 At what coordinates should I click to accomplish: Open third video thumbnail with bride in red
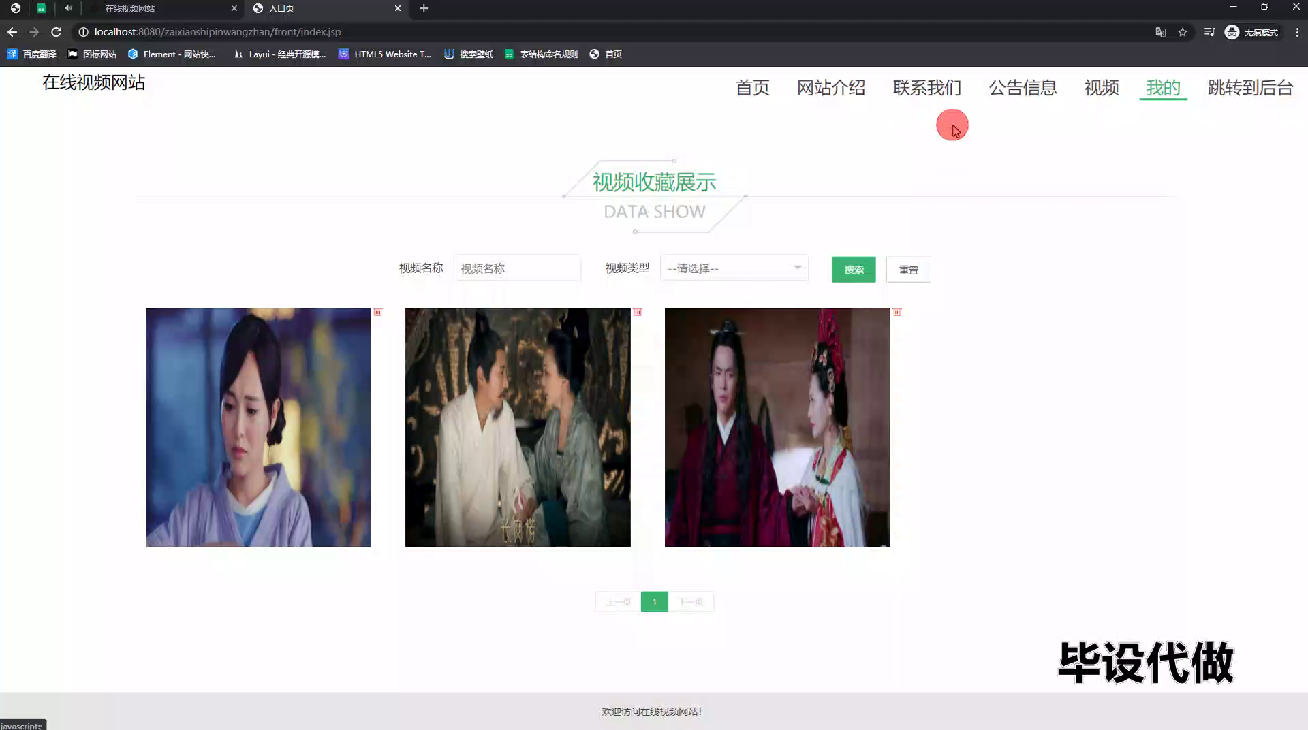coord(777,428)
